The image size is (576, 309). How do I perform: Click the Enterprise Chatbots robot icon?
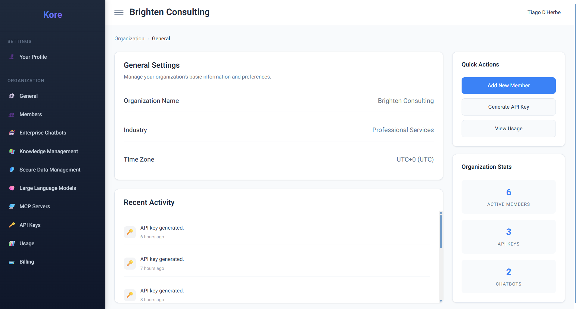point(12,133)
